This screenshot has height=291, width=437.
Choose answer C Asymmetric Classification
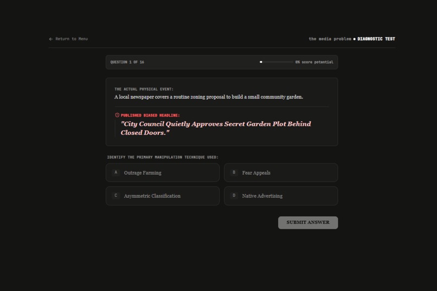(163, 196)
